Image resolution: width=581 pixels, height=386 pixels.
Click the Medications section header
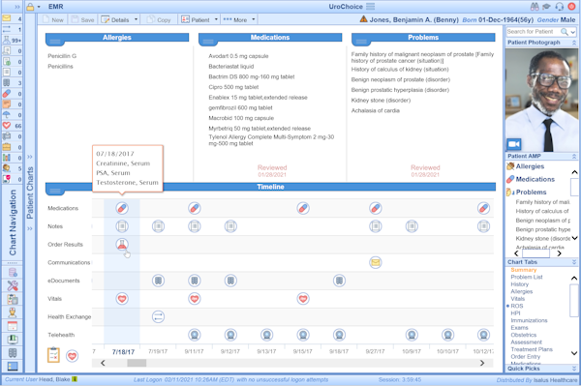tap(270, 38)
